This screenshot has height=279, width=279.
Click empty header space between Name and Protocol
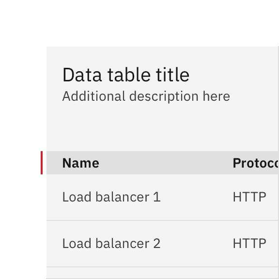pos(166,163)
